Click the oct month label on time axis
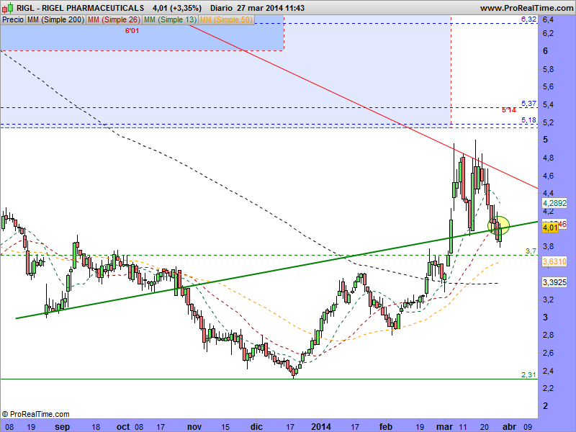This screenshot has width=576, height=432. point(123,426)
